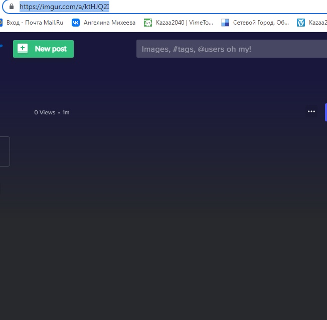Click the Imgur logo at left edge
Viewport: 327px width, 320px height.
coord(1,46)
